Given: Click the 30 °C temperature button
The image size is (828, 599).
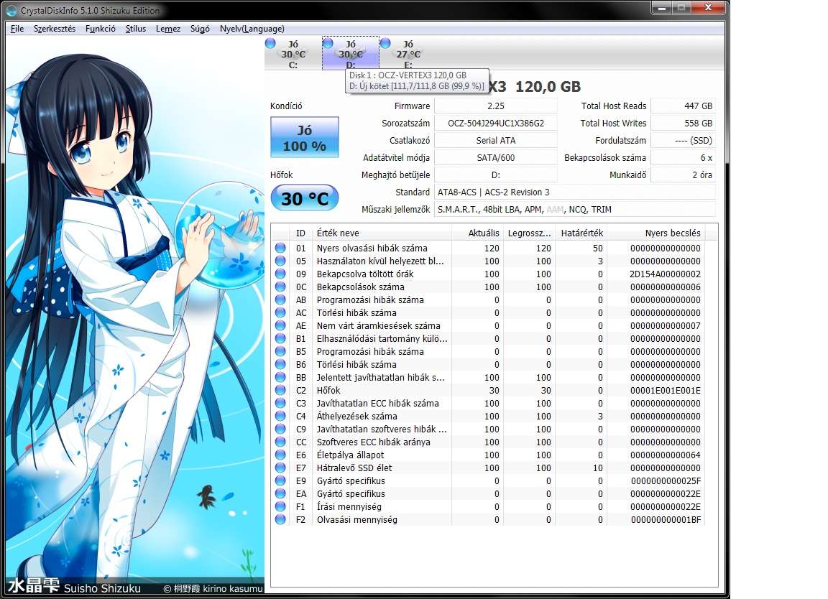Looking at the screenshot, I should 305,198.
